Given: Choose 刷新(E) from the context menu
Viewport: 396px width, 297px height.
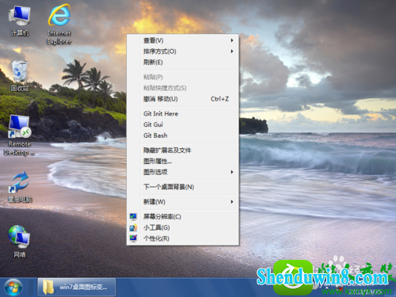Looking at the screenshot, I should tap(183, 63).
